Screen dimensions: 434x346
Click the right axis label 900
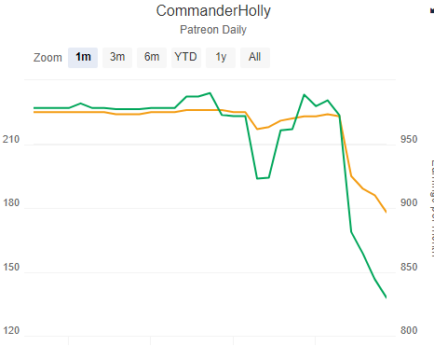tap(409, 202)
